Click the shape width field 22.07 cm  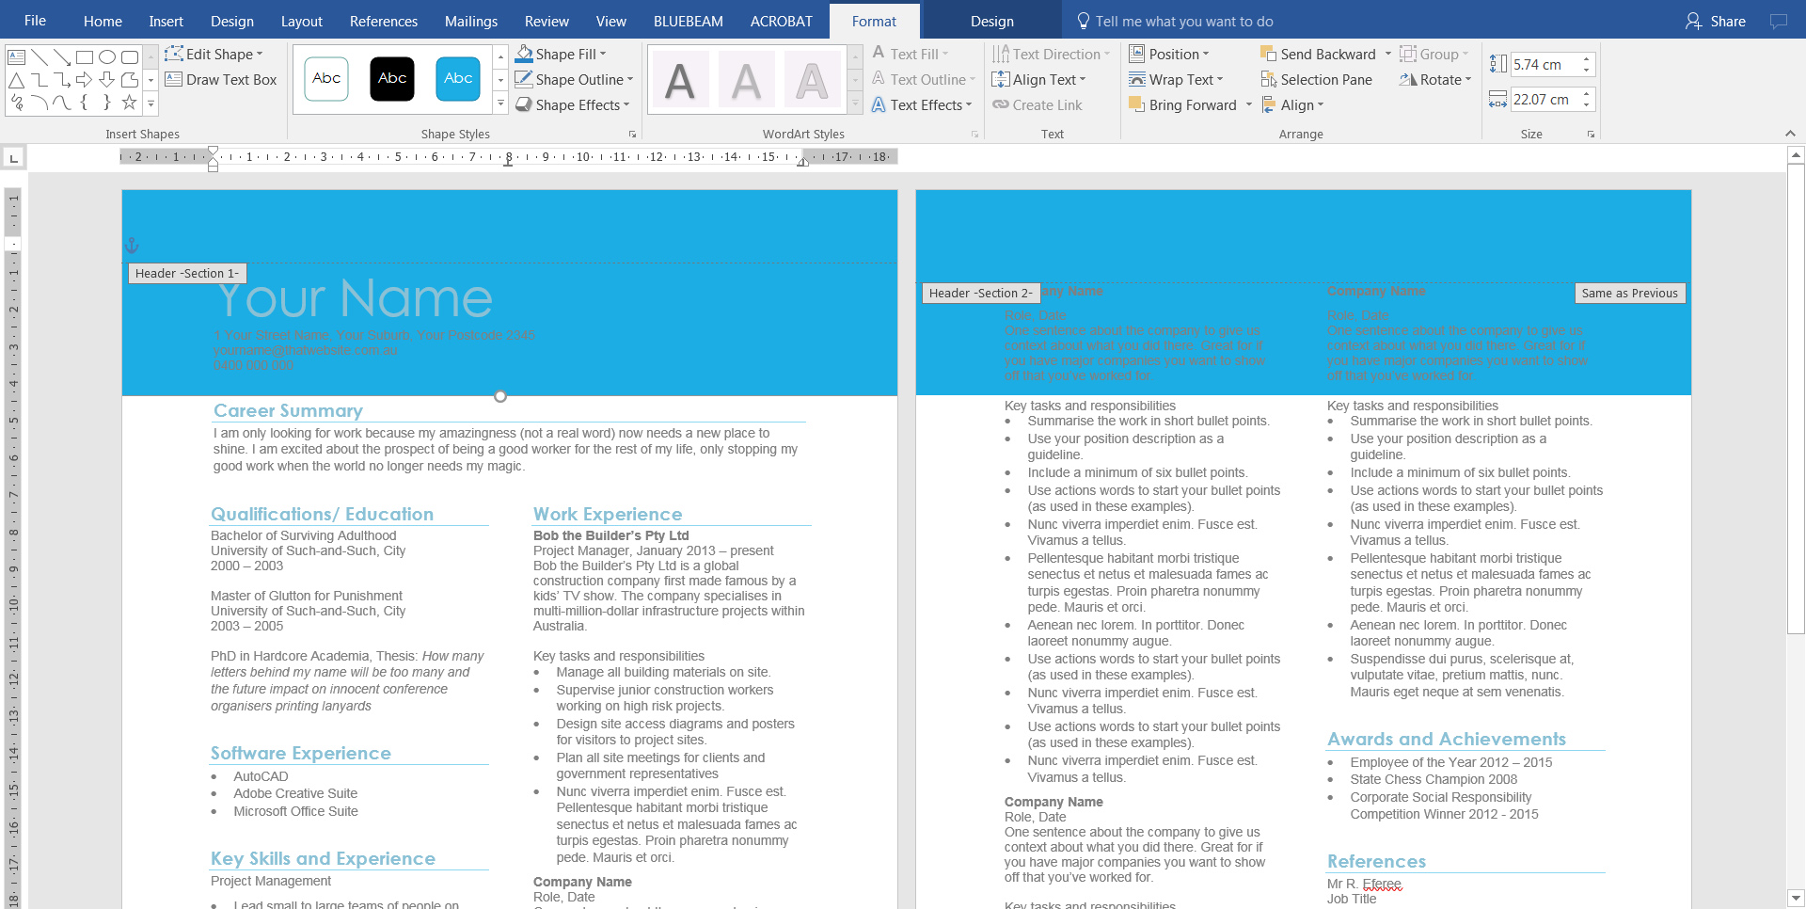click(x=1545, y=100)
